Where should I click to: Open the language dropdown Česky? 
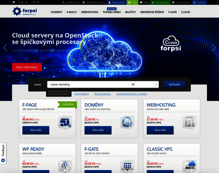pyautogui.click(x=22, y=2)
